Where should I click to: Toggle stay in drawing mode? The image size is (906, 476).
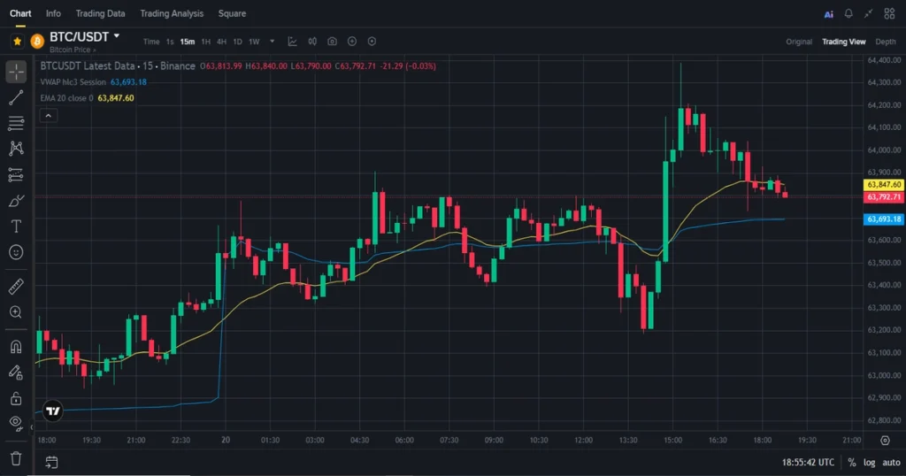coord(16,372)
